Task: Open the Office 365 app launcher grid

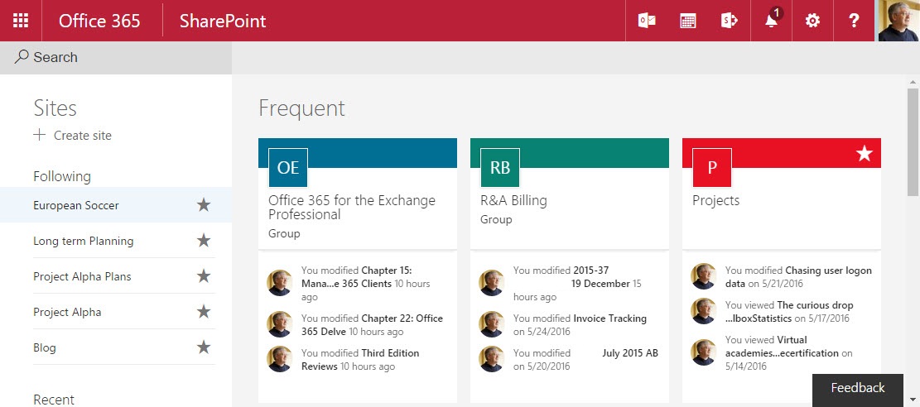Action: click(x=21, y=21)
